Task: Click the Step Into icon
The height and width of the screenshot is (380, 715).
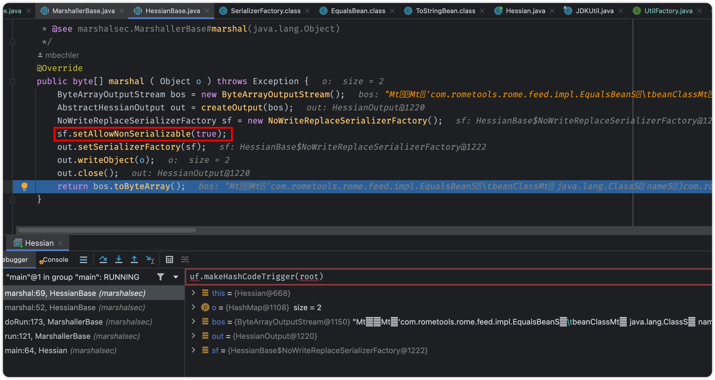Action: tap(119, 259)
